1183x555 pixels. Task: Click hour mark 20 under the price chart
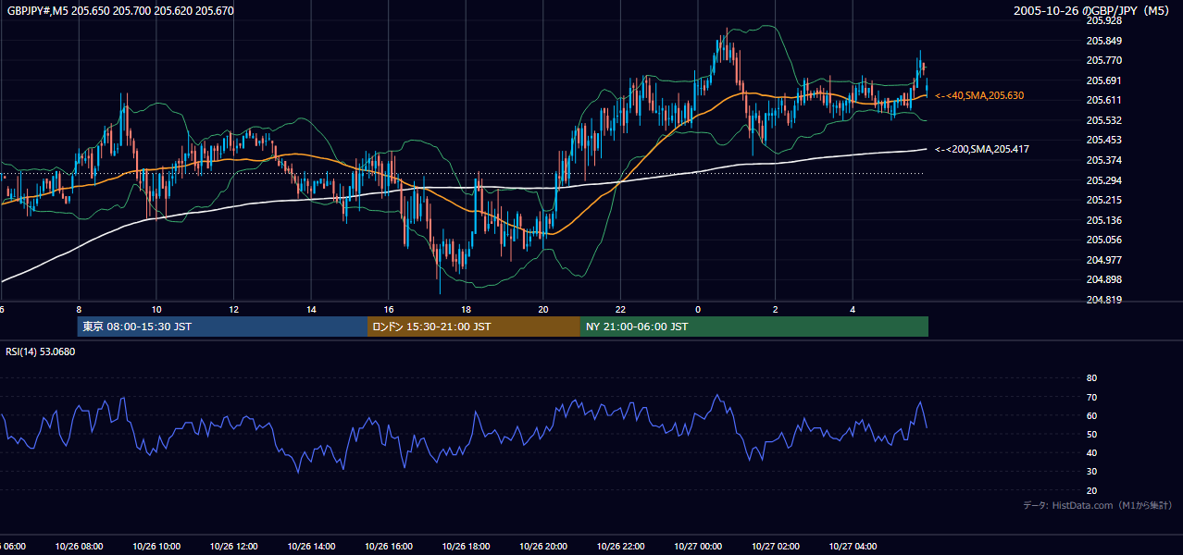point(543,309)
